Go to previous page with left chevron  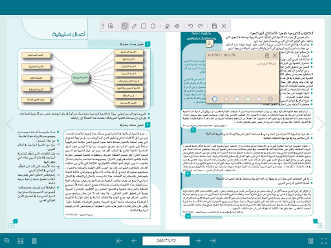pos(10,124)
